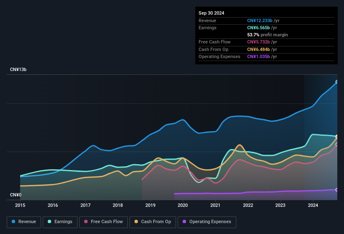Click the orange Cash From Op end-point marker
The image size is (344, 234).
(337, 137)
